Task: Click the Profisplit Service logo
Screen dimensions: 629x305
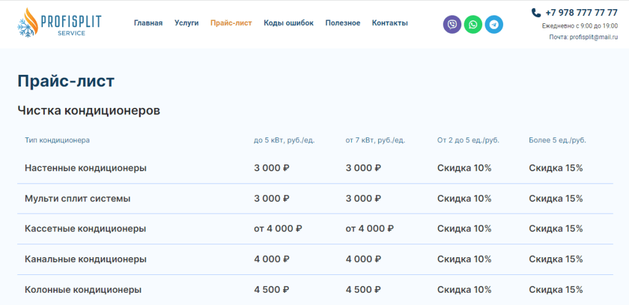Action: tap(59, 23)
